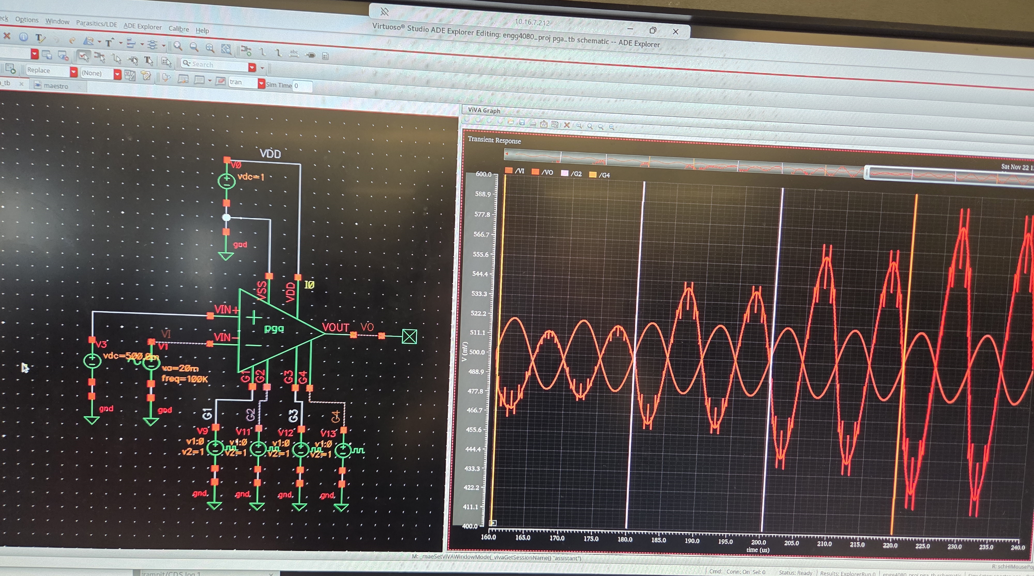Click the zoom to selected area icon

pyautogui.click(x=226, y=49)
